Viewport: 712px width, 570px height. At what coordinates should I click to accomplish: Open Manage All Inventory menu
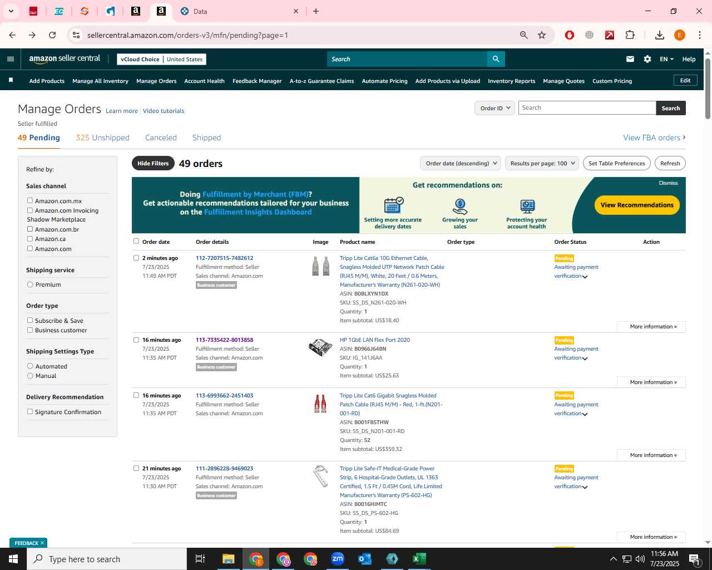click(x=100, y=81)
